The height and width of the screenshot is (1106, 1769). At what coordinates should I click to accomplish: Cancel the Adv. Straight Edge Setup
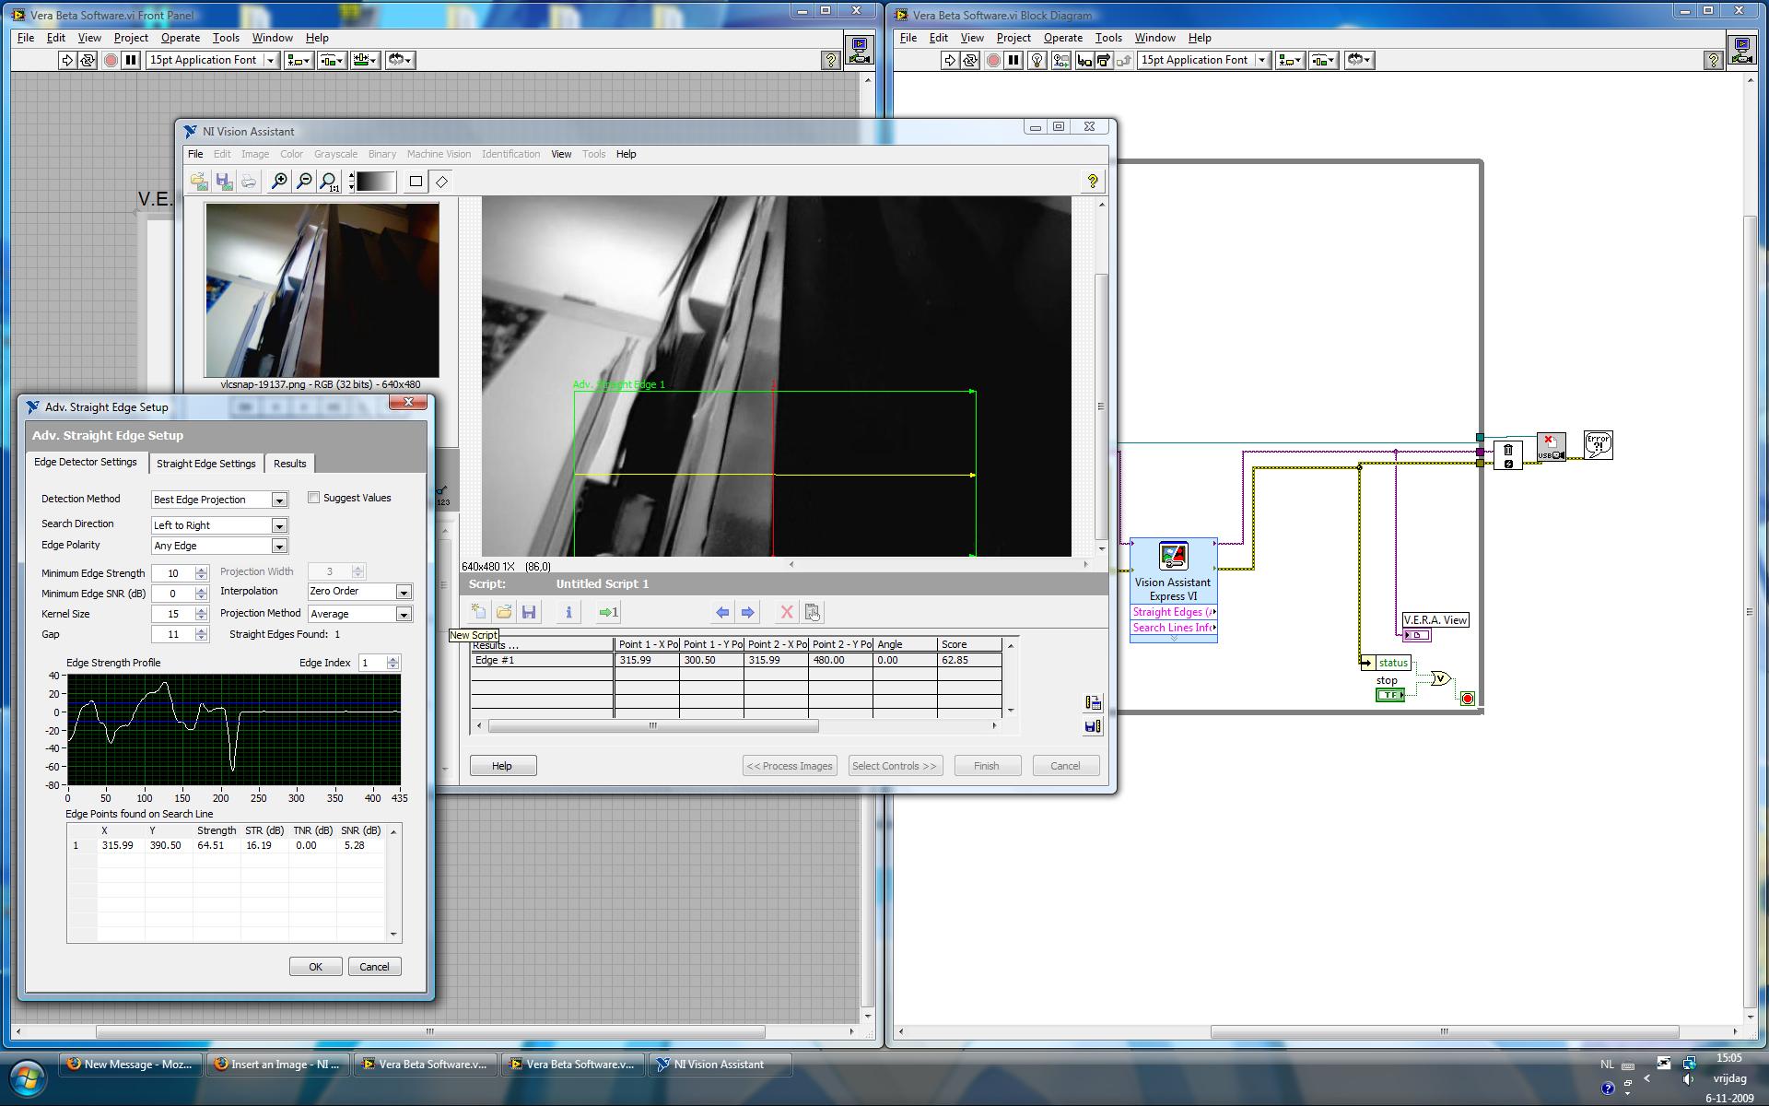pos(374,967)
